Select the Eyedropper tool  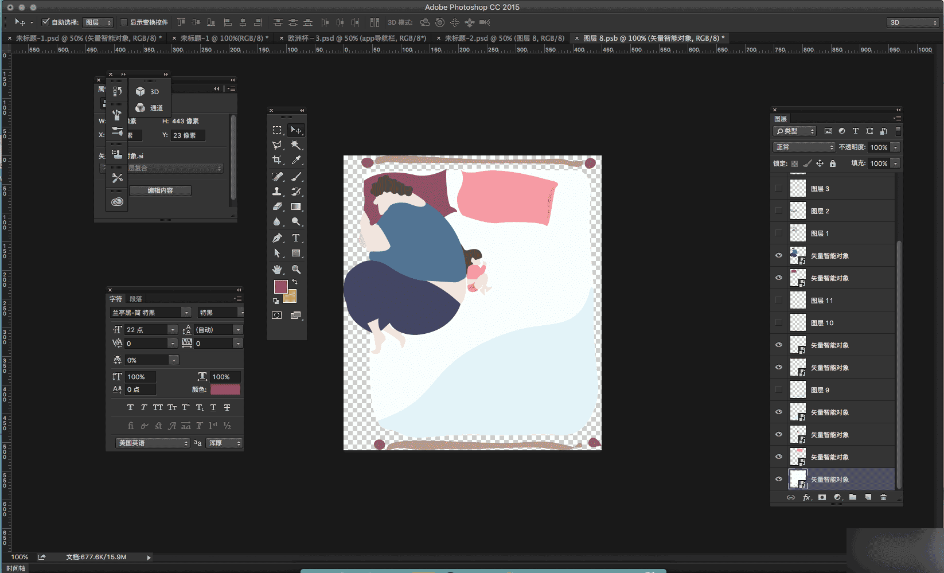pos(296,160)
